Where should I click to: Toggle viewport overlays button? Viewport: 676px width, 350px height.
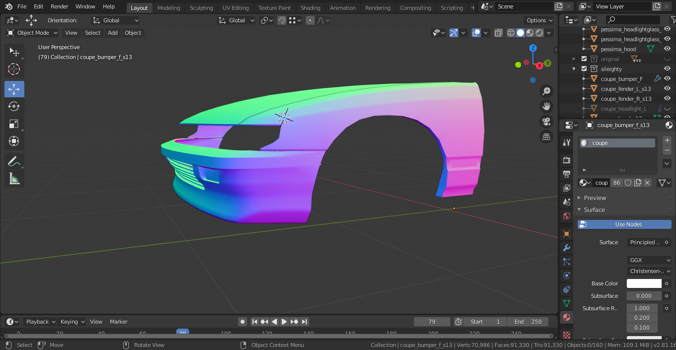pyautogui.click(x=476, y=33)
